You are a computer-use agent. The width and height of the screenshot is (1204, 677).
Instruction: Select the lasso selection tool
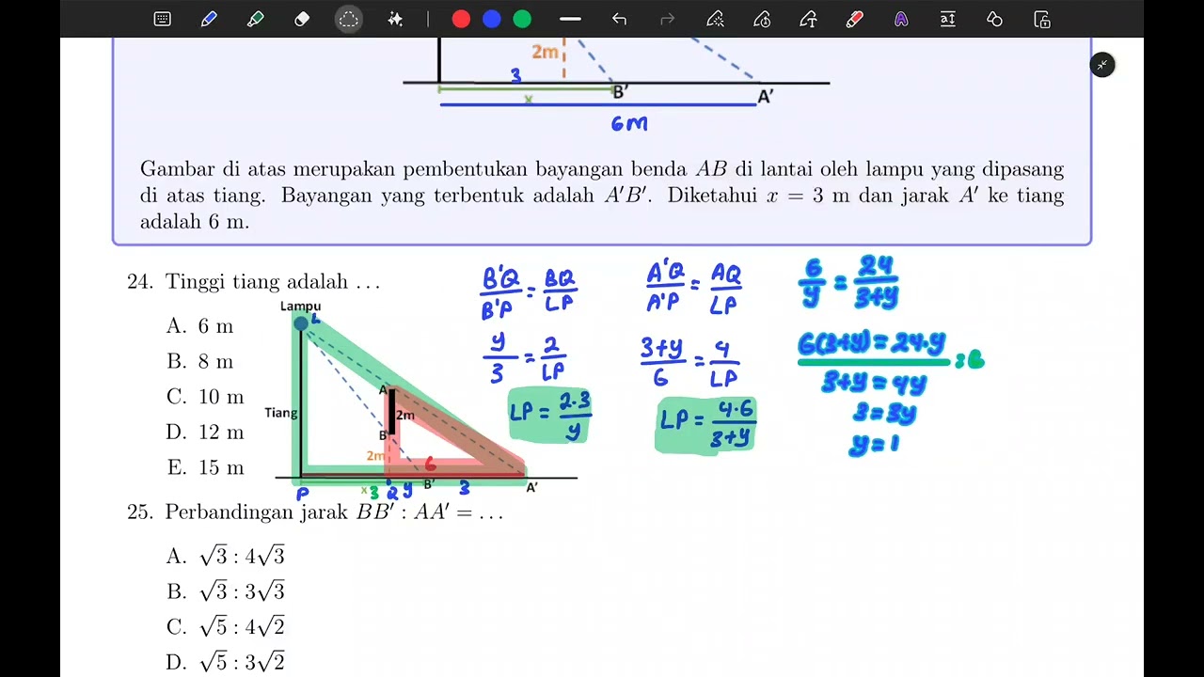coord(349,19)
